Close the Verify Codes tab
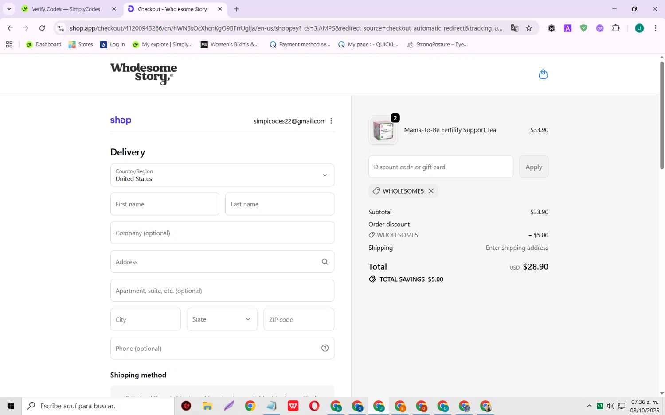Viewport: 665px width, 415px height. [114, 9]
